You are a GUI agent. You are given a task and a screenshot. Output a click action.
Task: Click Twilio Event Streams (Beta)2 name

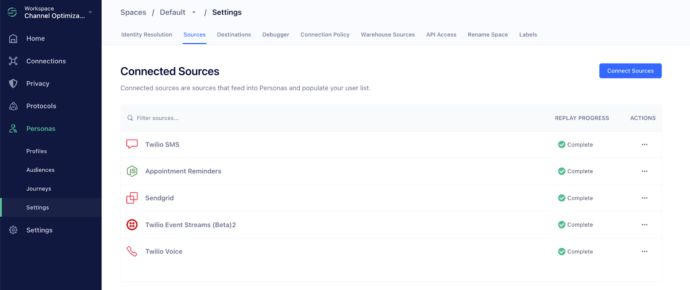coord(191,225)
